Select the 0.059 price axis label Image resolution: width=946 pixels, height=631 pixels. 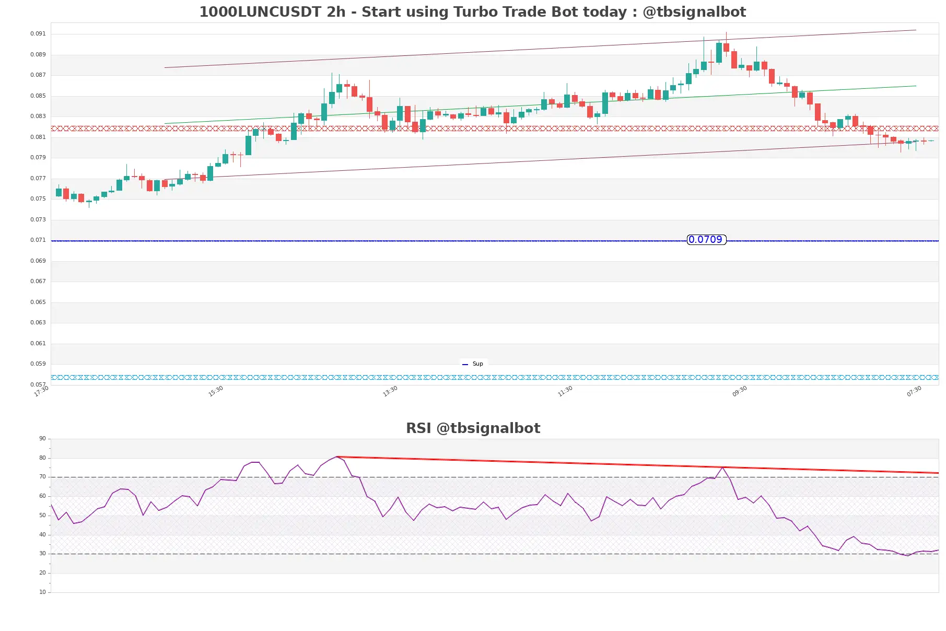[x=38, y=364]
